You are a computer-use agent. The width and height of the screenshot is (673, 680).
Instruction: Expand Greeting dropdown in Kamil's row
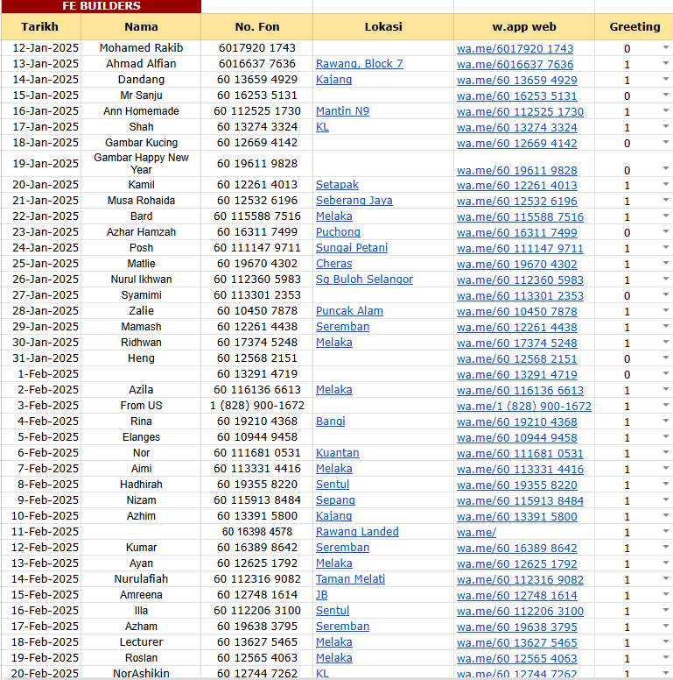tap(665, 185)
